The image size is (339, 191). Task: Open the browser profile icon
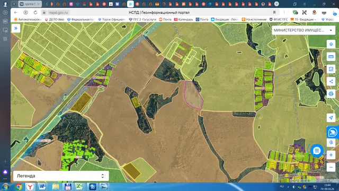5,4
